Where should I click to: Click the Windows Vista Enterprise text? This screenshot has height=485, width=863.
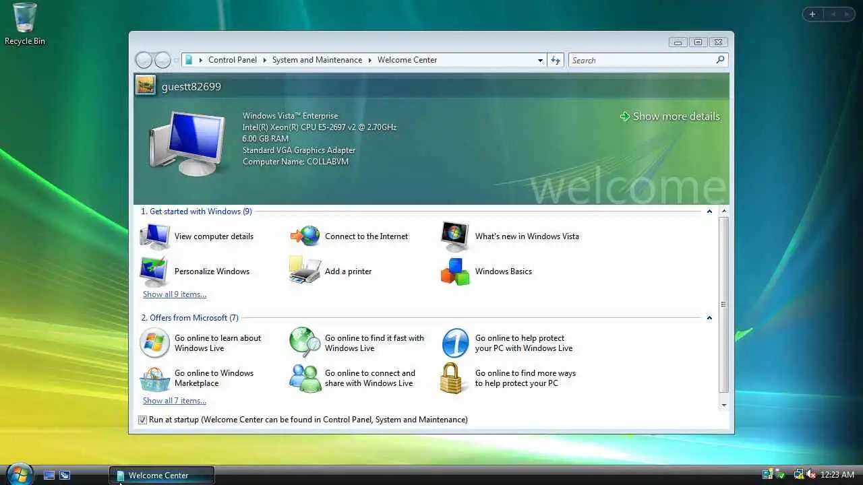[x=290, y=116]
